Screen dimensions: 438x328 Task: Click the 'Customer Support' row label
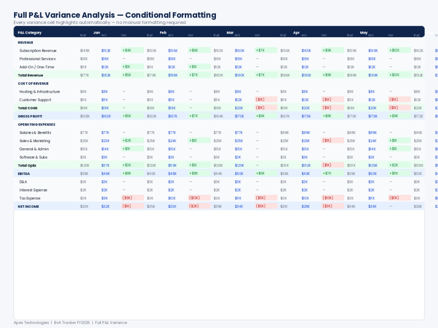tap(35, 100)
